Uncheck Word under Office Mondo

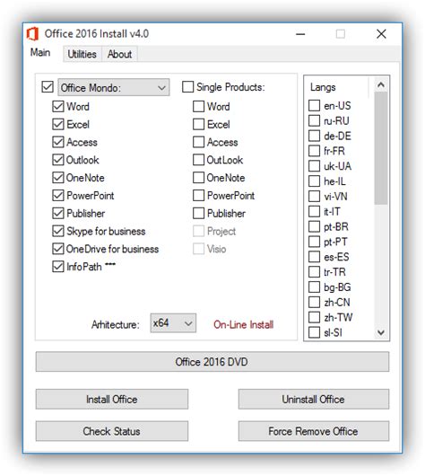click(58, 106)
